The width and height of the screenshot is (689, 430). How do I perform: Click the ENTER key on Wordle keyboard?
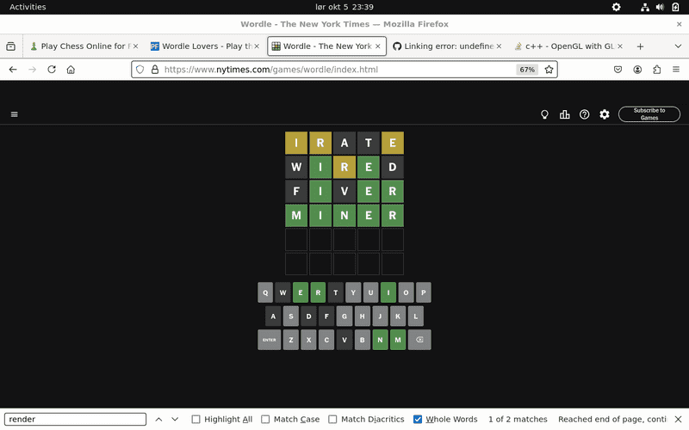click(270, 340)
